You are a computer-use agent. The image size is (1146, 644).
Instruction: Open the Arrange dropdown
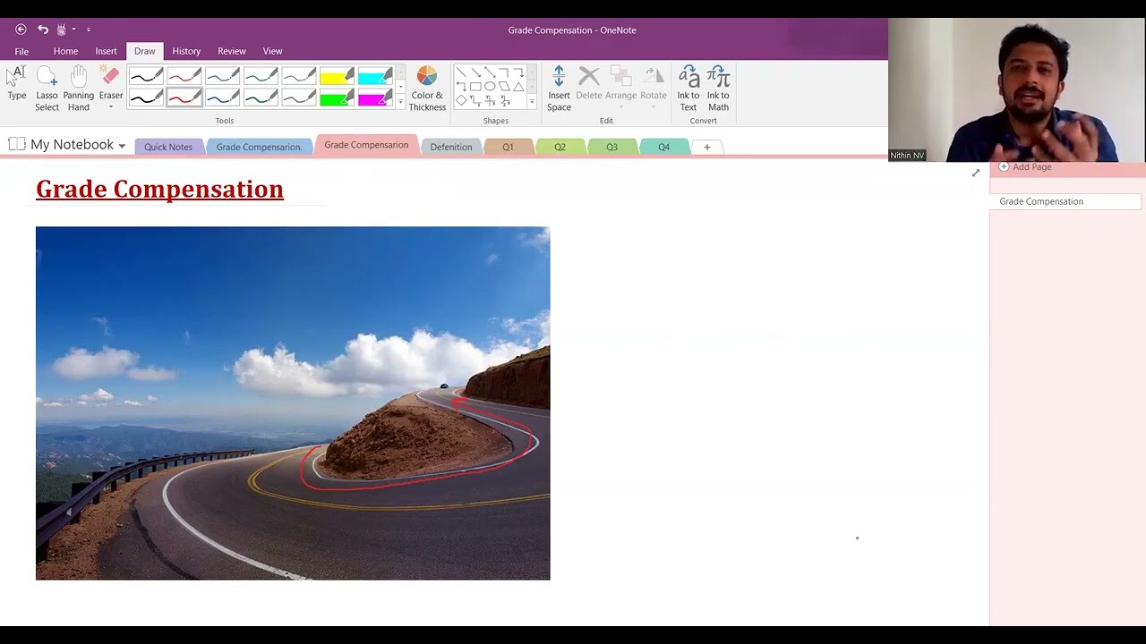coord(620,89)
